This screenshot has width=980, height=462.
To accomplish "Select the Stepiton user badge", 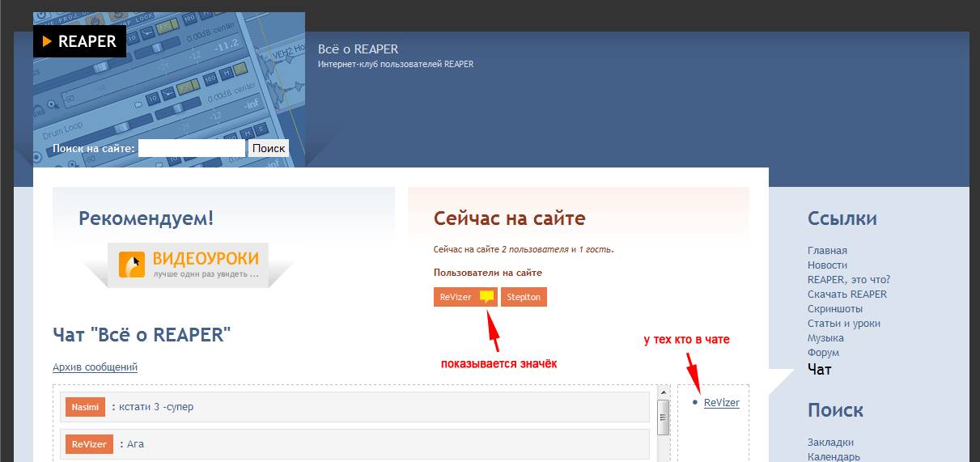I will point(524,297).
